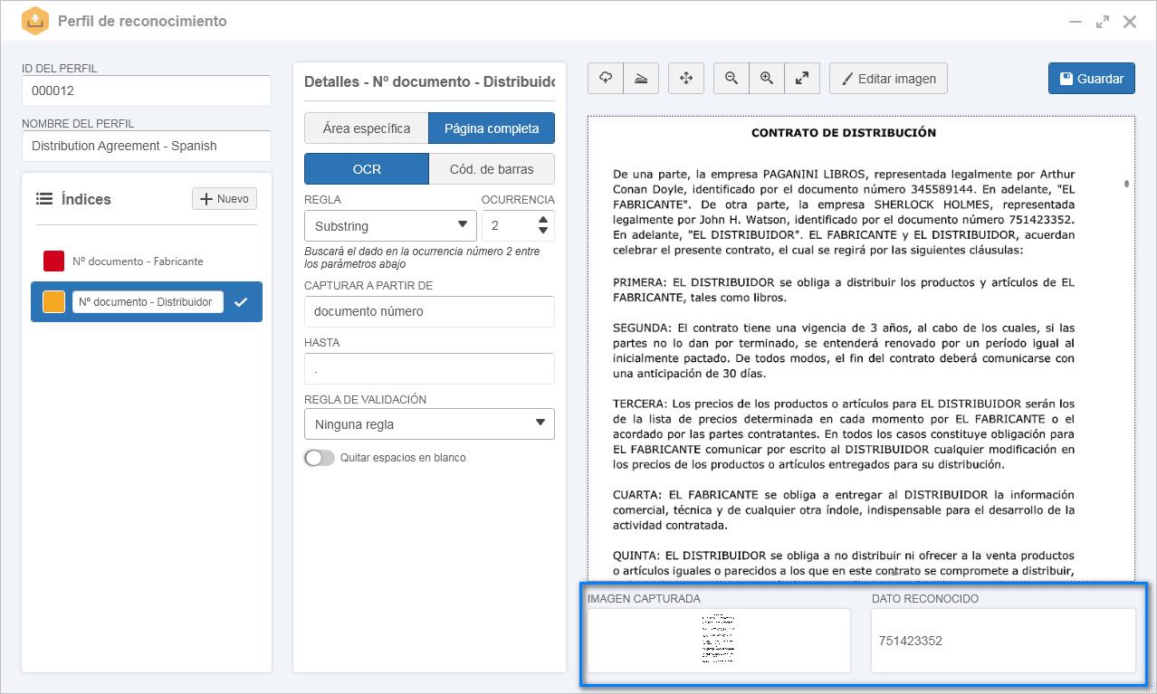Viewport: 1157px width, 694px height.
Task: Select the Nº documento - Fabricante index
Action: (x=147, y=261)
